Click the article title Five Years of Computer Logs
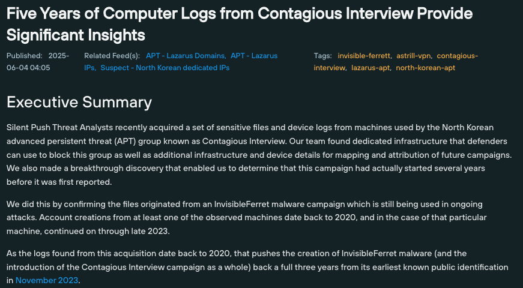The height and width of the screenshot is (288, 523). 240,24
